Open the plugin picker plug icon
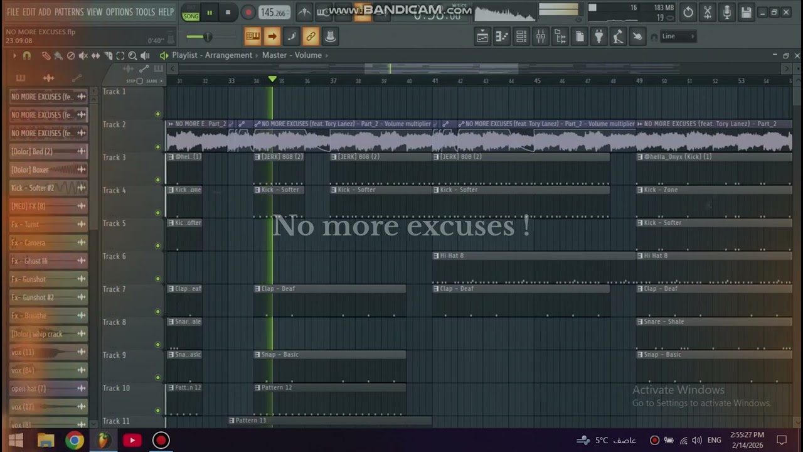This screenshot has height=452, width=803. [598, 36]
